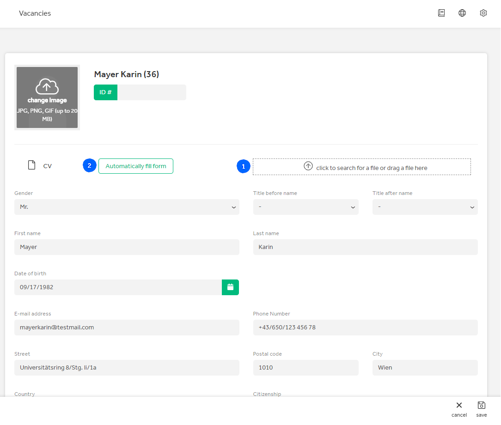Click the green ID # label
Screen dimensions: 501x425
[x=105, y=92]
